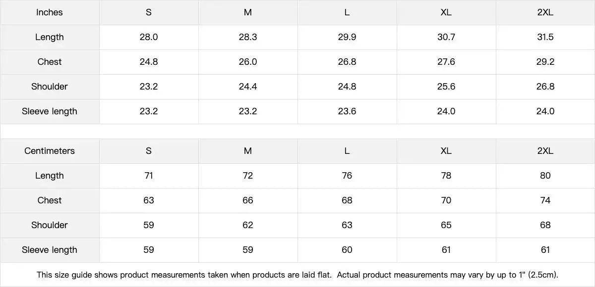Click the Chest row label in Inches table
595x287 pixels.
point(49,62)
